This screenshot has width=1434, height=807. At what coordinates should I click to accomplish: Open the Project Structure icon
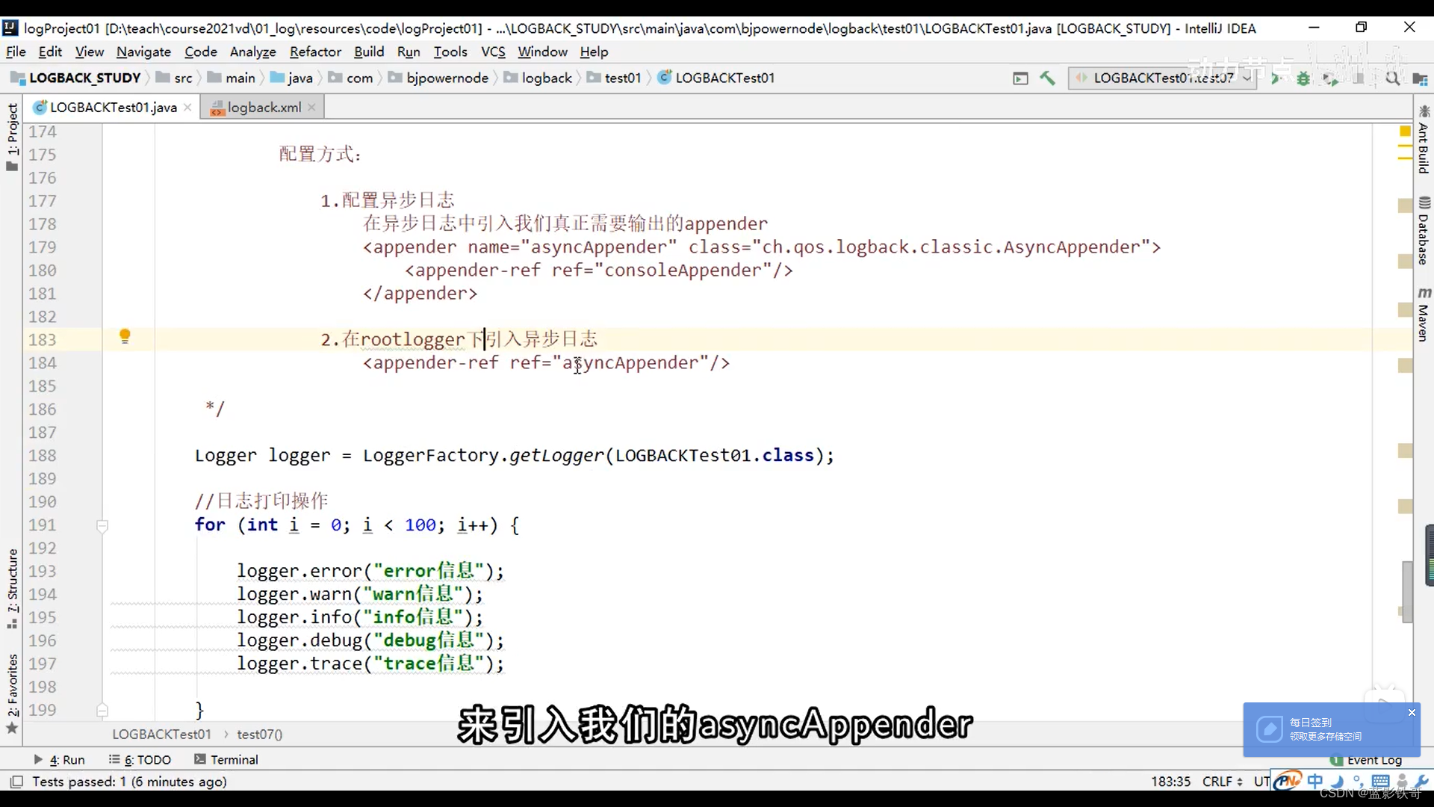1420,78
